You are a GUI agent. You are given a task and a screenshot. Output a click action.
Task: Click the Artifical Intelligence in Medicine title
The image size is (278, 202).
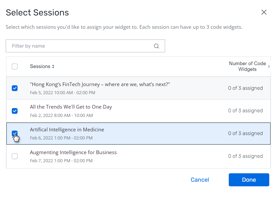pos(67,130)
